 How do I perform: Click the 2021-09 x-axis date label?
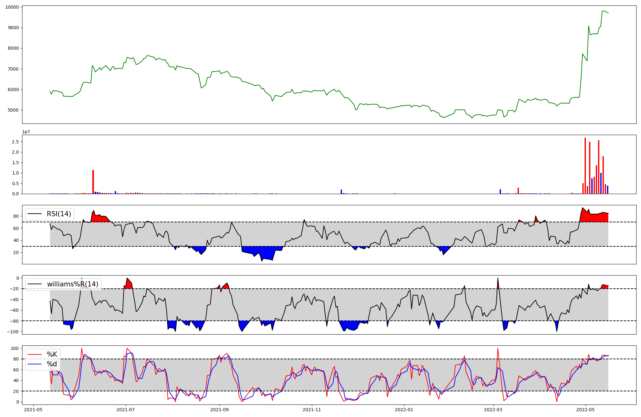click(x=220, y=410)
